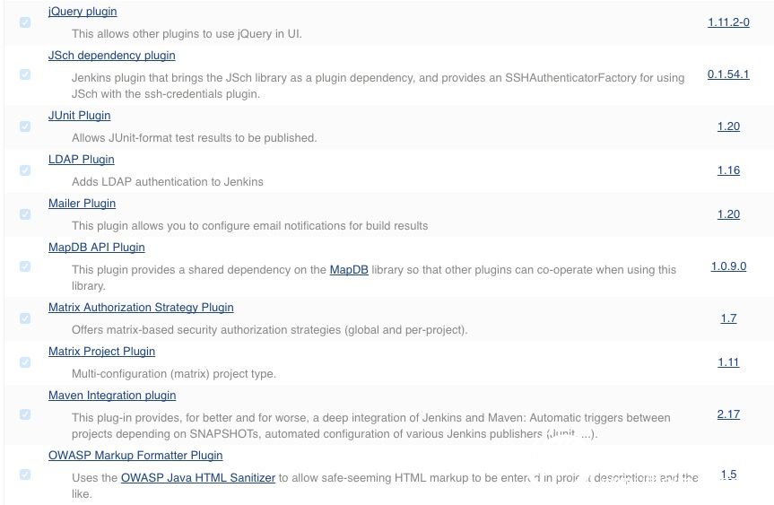774x505 pixels.
Task: Toggle the Matrix Authorization Strategy checkbox
Action: [x=25, y=318]
